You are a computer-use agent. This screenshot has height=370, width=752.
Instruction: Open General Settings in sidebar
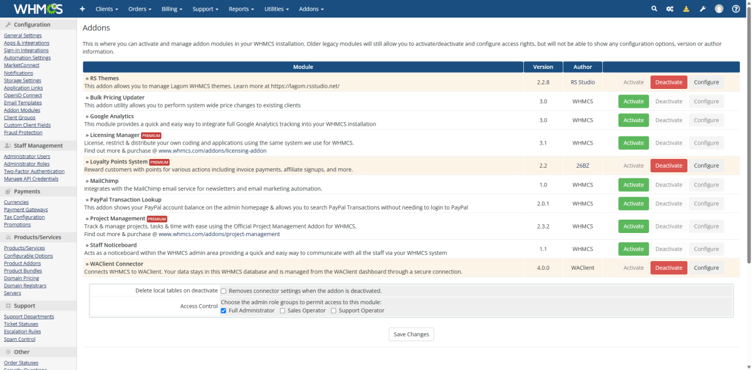coord(23,36)
